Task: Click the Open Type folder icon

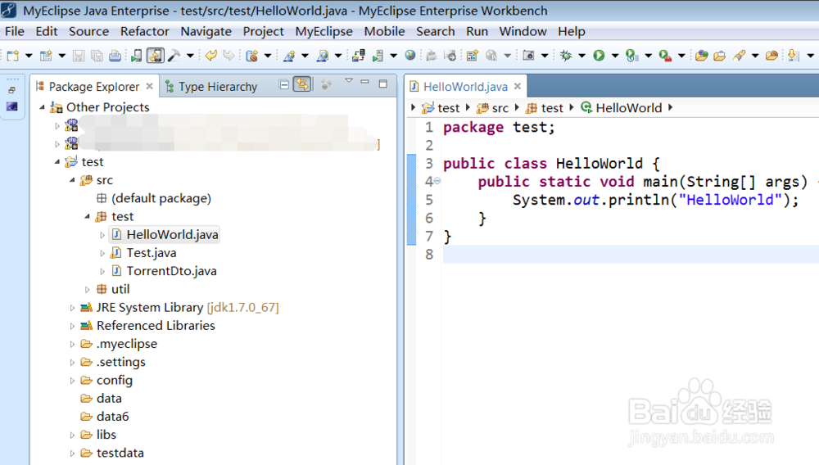Action: click(702, 56)
